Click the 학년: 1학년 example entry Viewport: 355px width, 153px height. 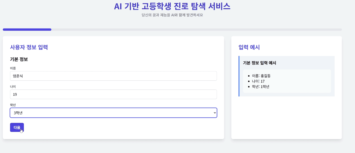click(x=261, y=86)
